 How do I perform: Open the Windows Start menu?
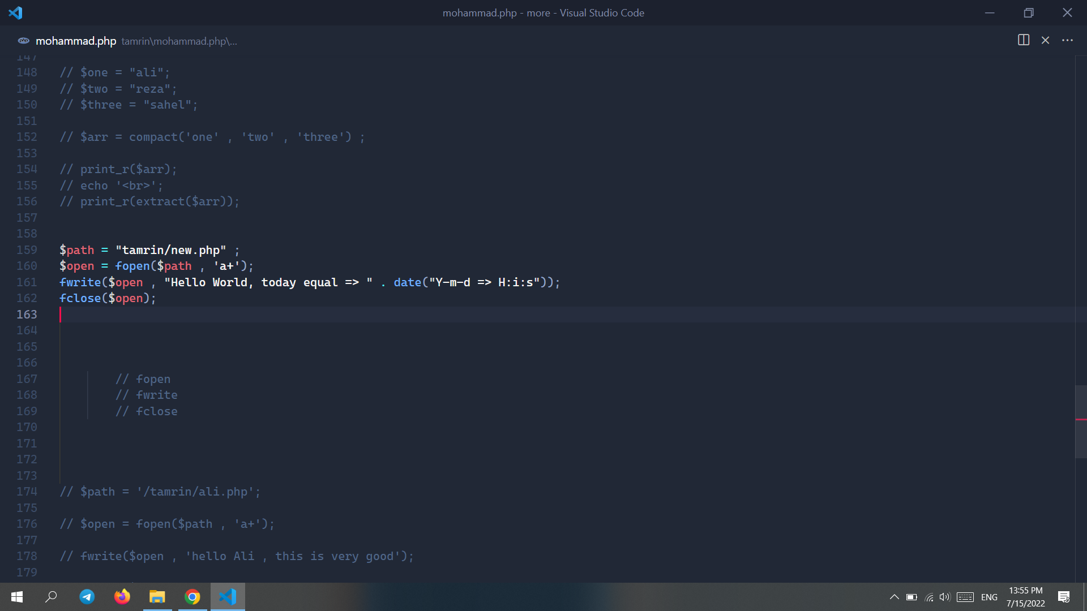[x=17, y=597]
